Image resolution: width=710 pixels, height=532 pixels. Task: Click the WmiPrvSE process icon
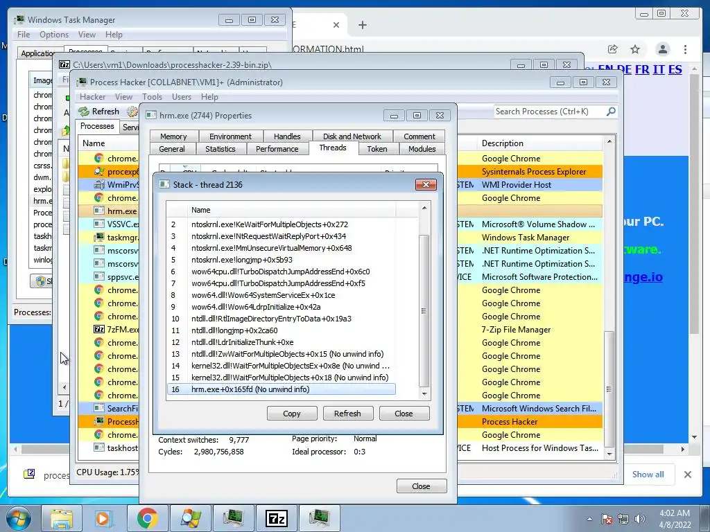(98, 184)
